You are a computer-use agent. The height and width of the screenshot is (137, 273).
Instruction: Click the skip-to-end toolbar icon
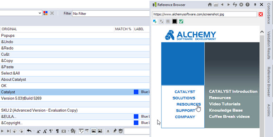(x=9, y=131)
